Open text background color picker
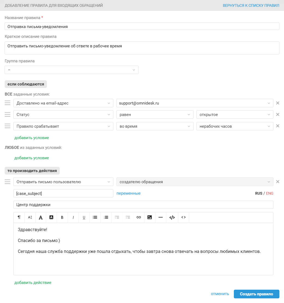This screenshot has width=284, height=303. point(51,218)
